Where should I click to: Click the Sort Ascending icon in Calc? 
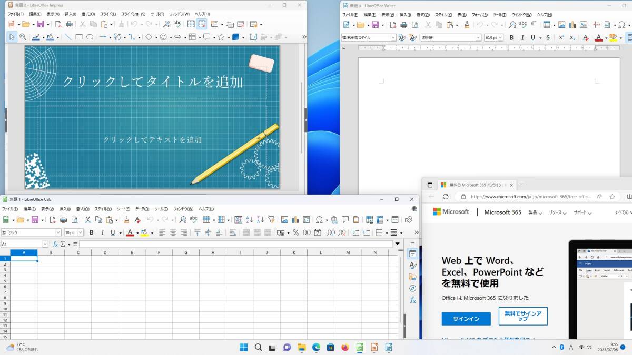[x=250, y=219]
